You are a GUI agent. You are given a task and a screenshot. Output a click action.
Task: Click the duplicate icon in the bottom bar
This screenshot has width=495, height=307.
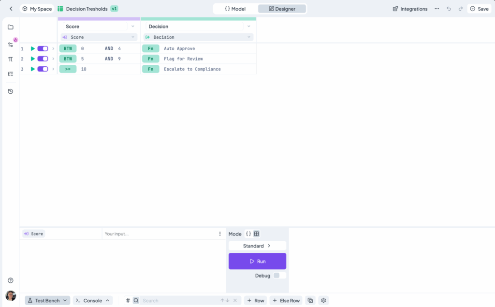click(x=310, y=300)
